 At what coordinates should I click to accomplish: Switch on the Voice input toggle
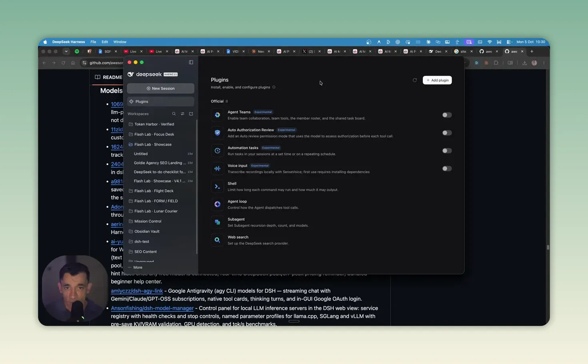447,168
